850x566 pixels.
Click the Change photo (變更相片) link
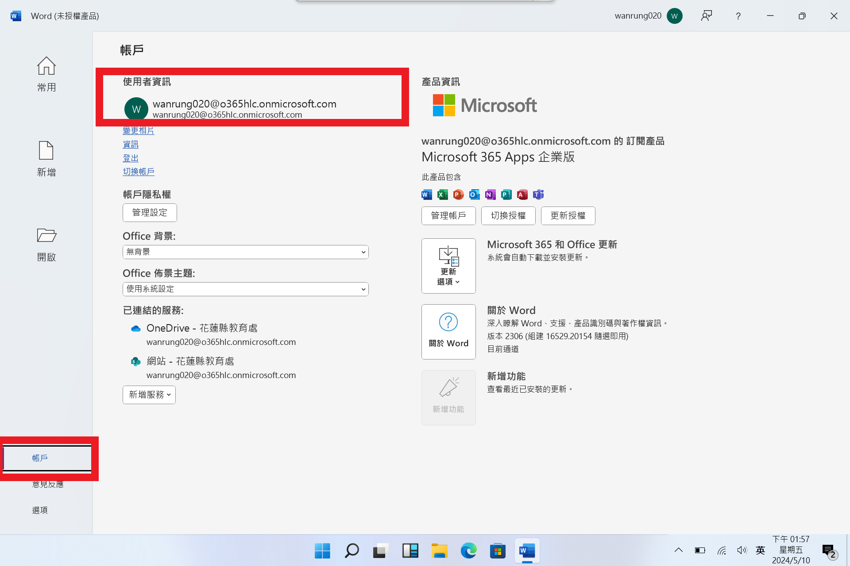138,130
